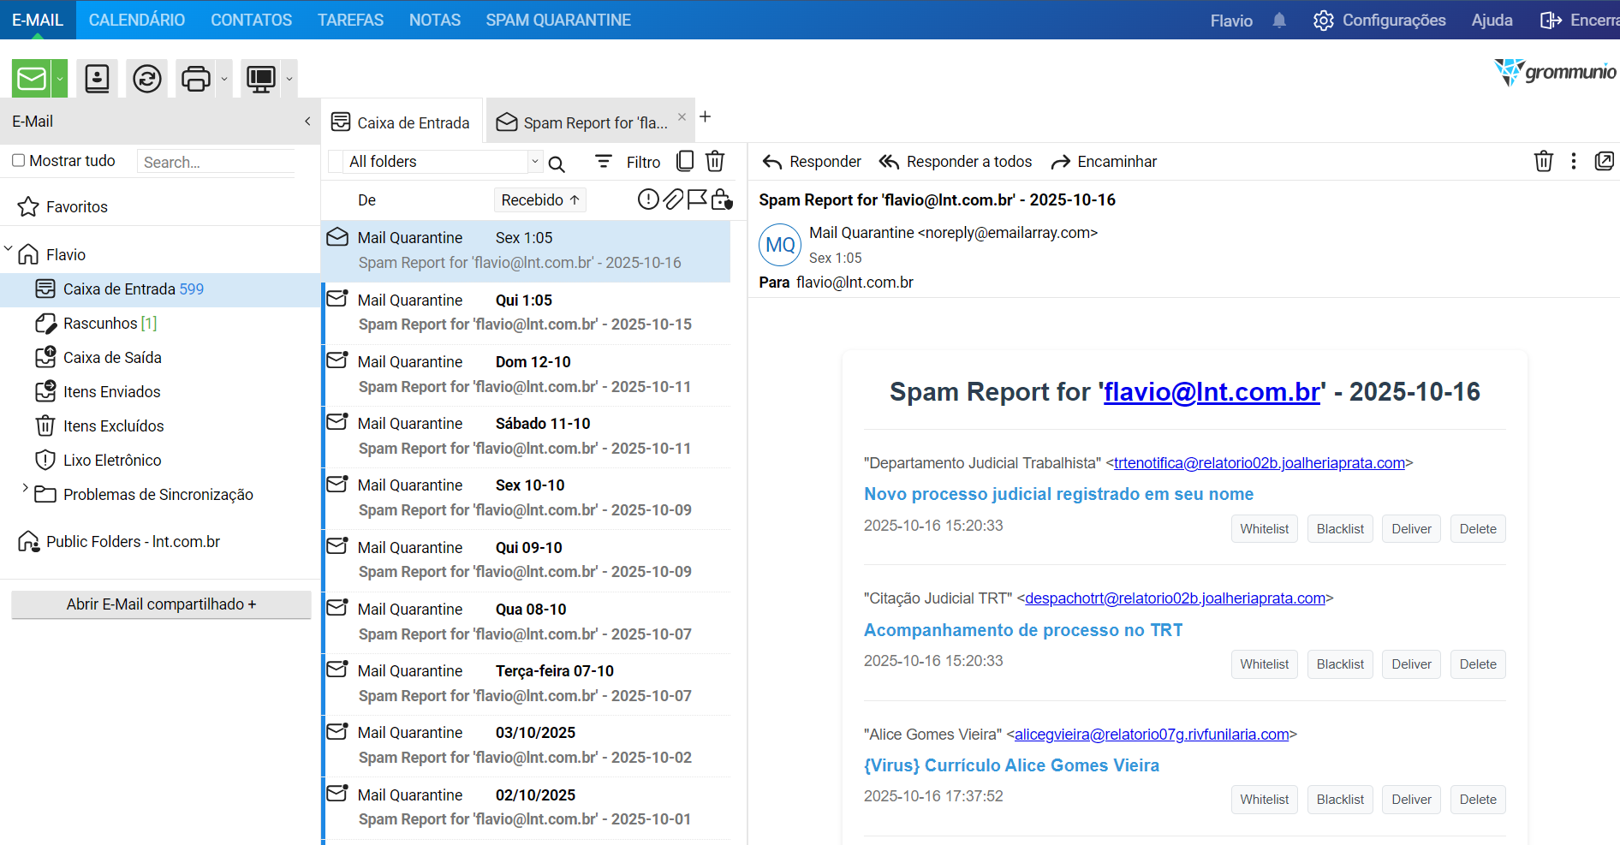Click the refresh/sync icon in toolbar
1620x845 pixels.
click(147, 79)
